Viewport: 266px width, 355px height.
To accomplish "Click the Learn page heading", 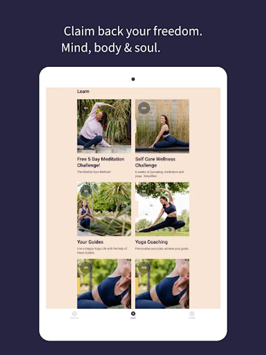I will click(83, 91).
